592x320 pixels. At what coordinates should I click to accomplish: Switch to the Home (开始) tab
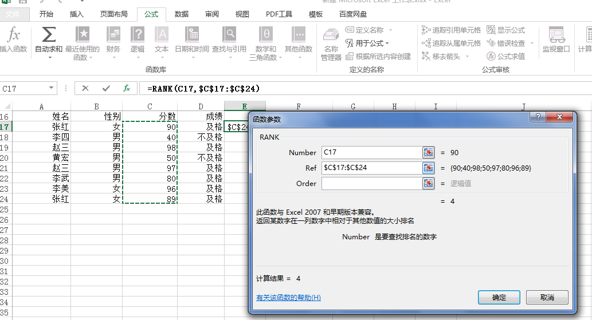(46, 14)
